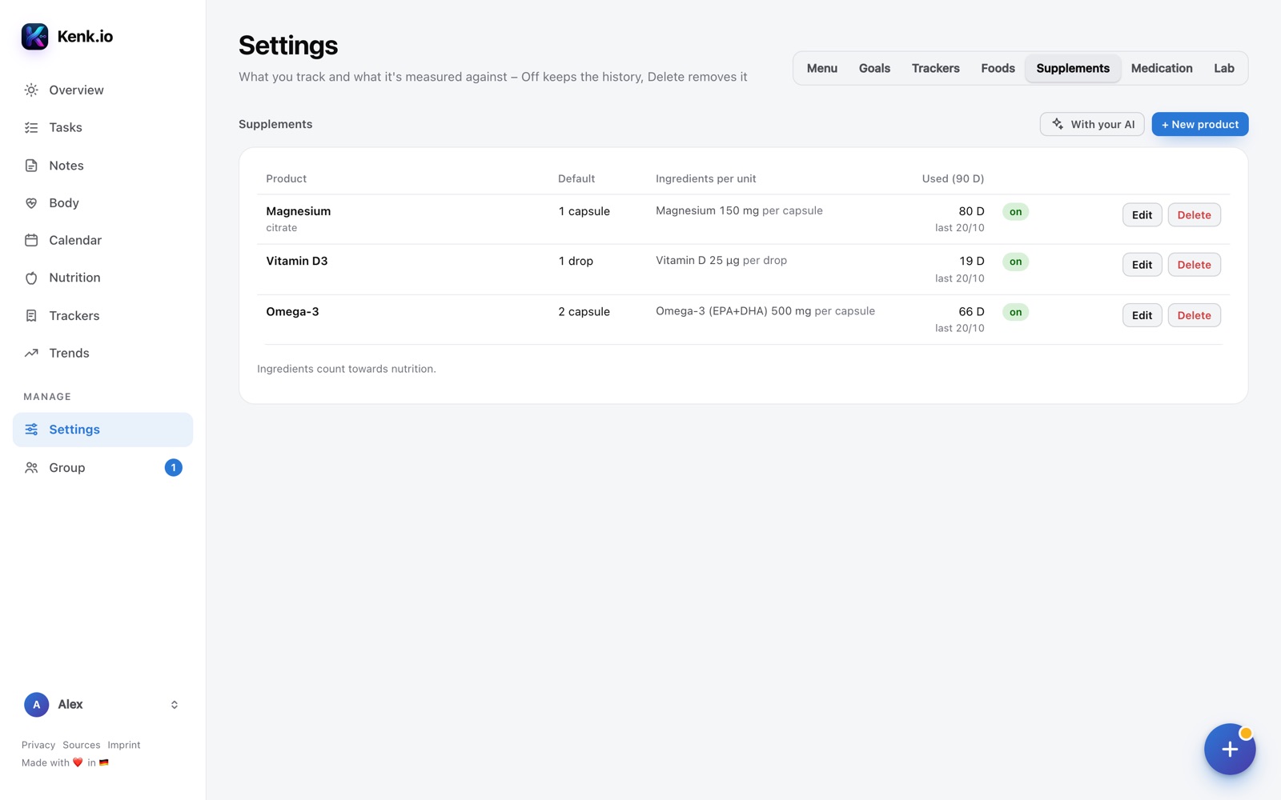Open Trends from the sidebar
Screen dimensions: 1281x800
tap(102, 353)
